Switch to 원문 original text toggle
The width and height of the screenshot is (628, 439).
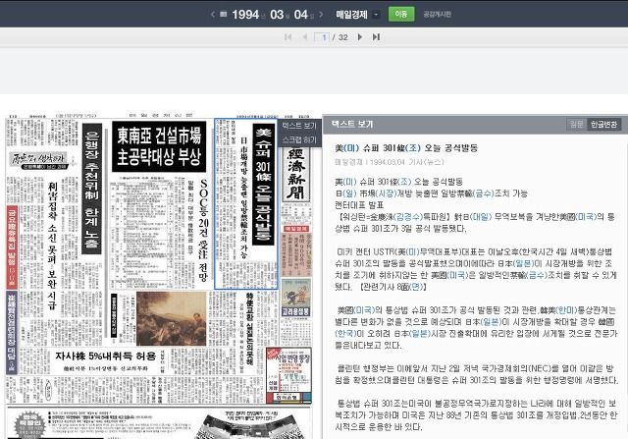[x=577, y=125]
